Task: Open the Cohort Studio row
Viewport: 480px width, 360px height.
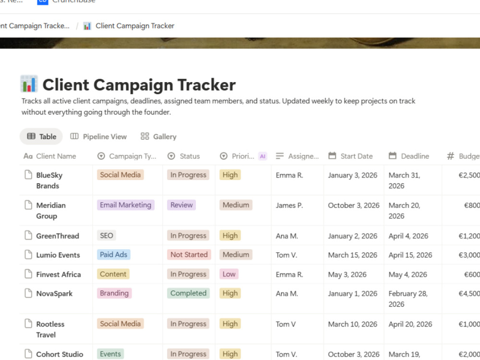Action: click(x=60, y=354)
